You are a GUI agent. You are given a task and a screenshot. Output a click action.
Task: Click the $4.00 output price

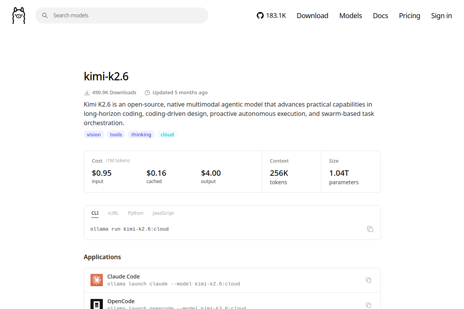point(211,173)
